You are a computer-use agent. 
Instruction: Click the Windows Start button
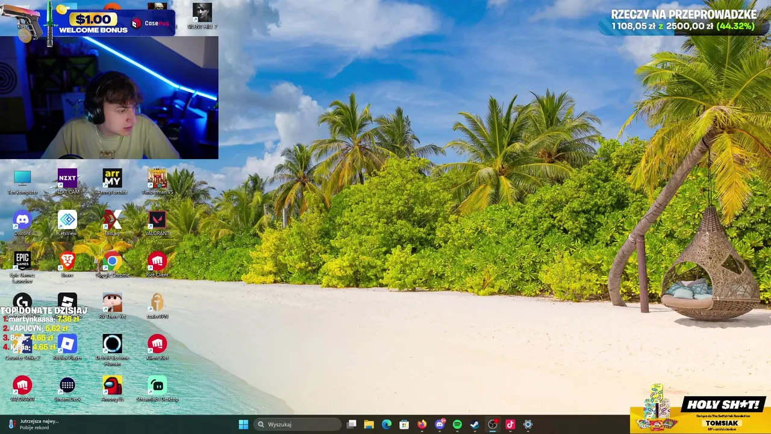pyautogui.click(x=243, y=424)
